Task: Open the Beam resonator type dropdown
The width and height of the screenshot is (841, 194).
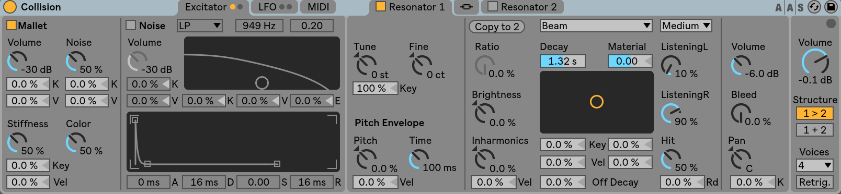Action: coord(596,26)
